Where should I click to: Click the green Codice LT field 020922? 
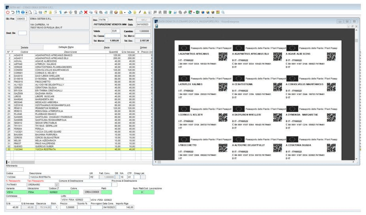coord(59,192)
